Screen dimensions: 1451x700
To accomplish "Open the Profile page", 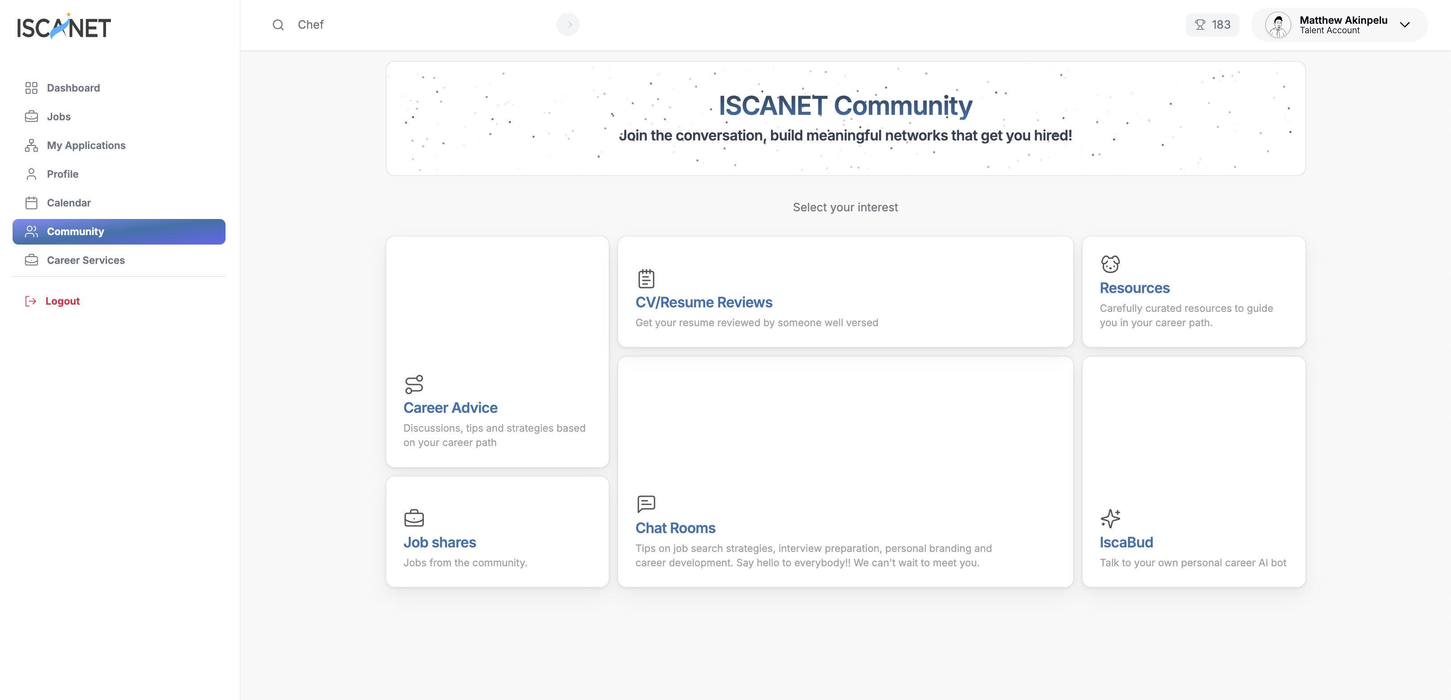I will pos(62,174).
